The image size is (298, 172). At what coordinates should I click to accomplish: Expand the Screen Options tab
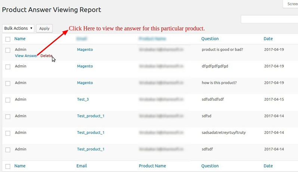tap(292, 4)
